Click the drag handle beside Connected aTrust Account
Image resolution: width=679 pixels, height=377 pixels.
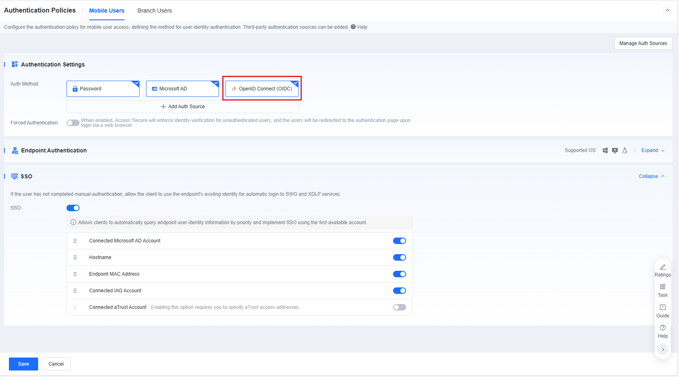point(75,307)
